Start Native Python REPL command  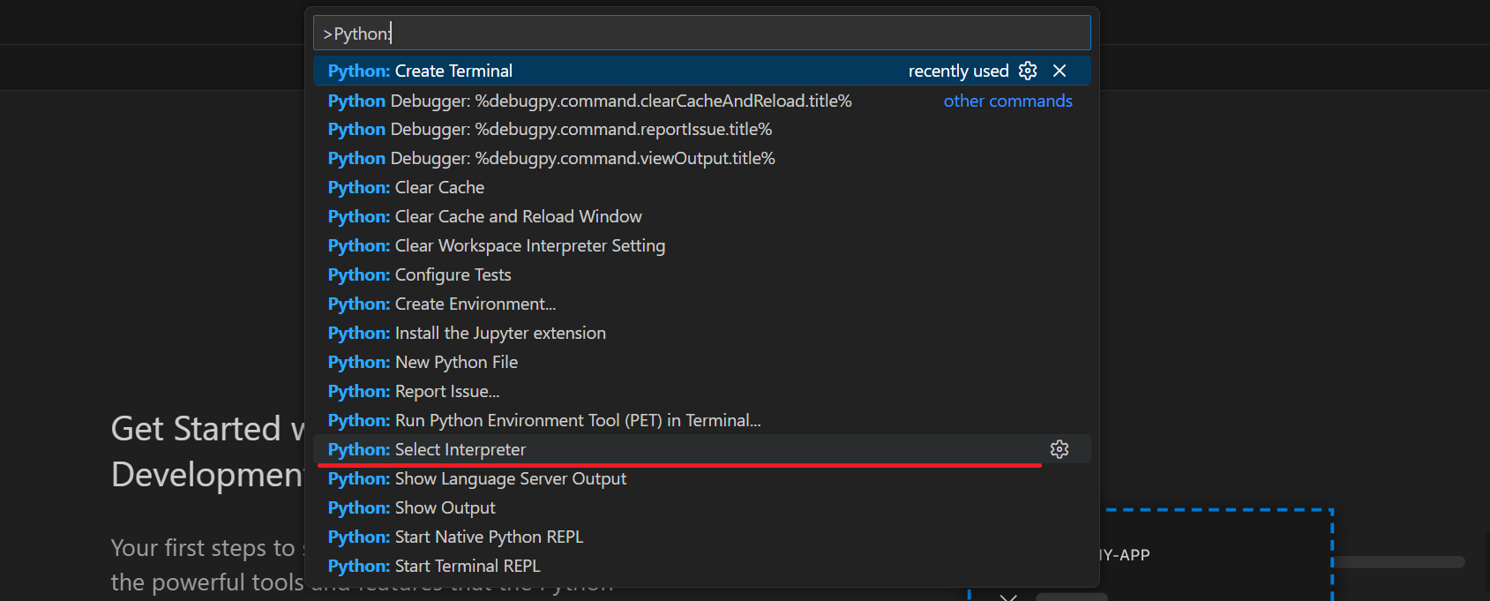pos(702,537)
